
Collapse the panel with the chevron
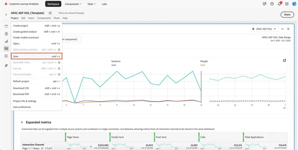click(282, 29)
